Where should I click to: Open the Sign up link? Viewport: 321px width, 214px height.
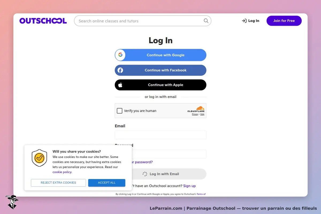[189, 186]
